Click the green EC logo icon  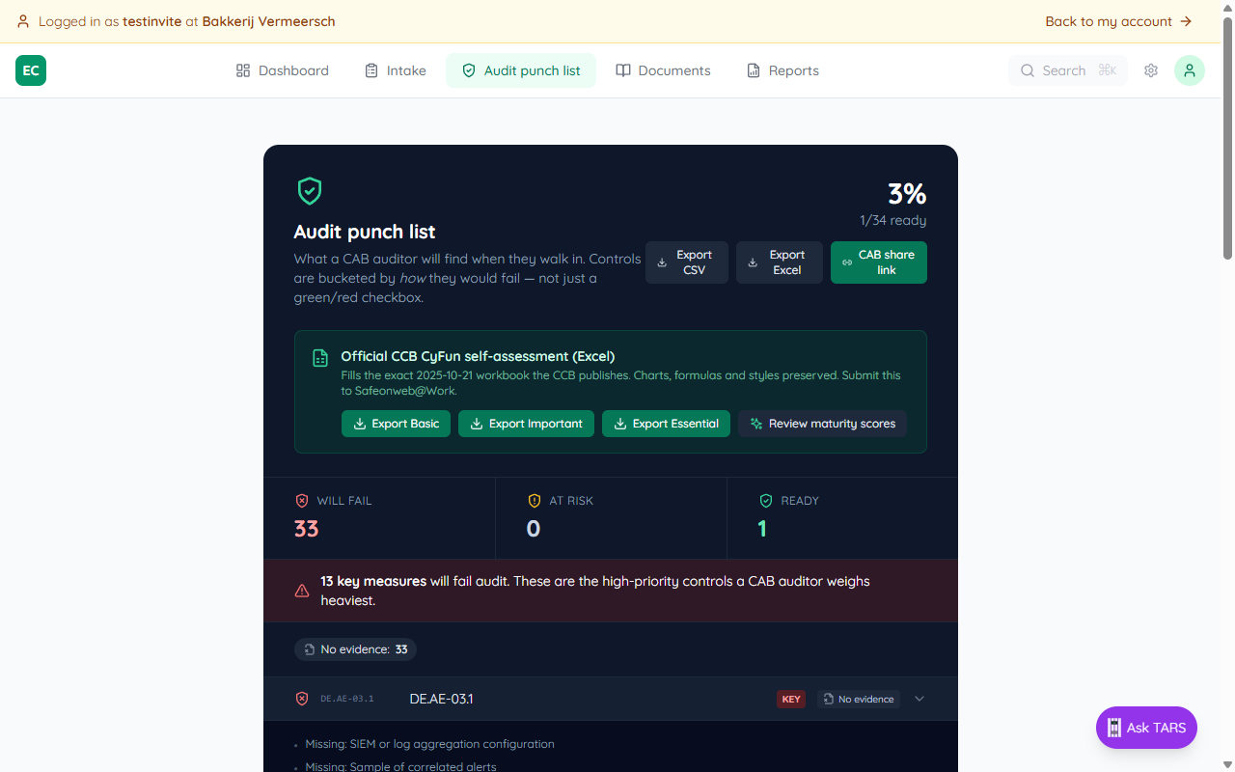point(30,69)
